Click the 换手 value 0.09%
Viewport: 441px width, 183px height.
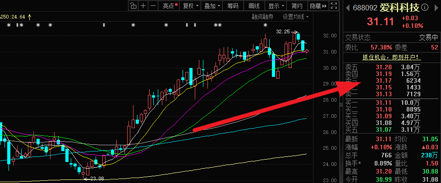383,163
